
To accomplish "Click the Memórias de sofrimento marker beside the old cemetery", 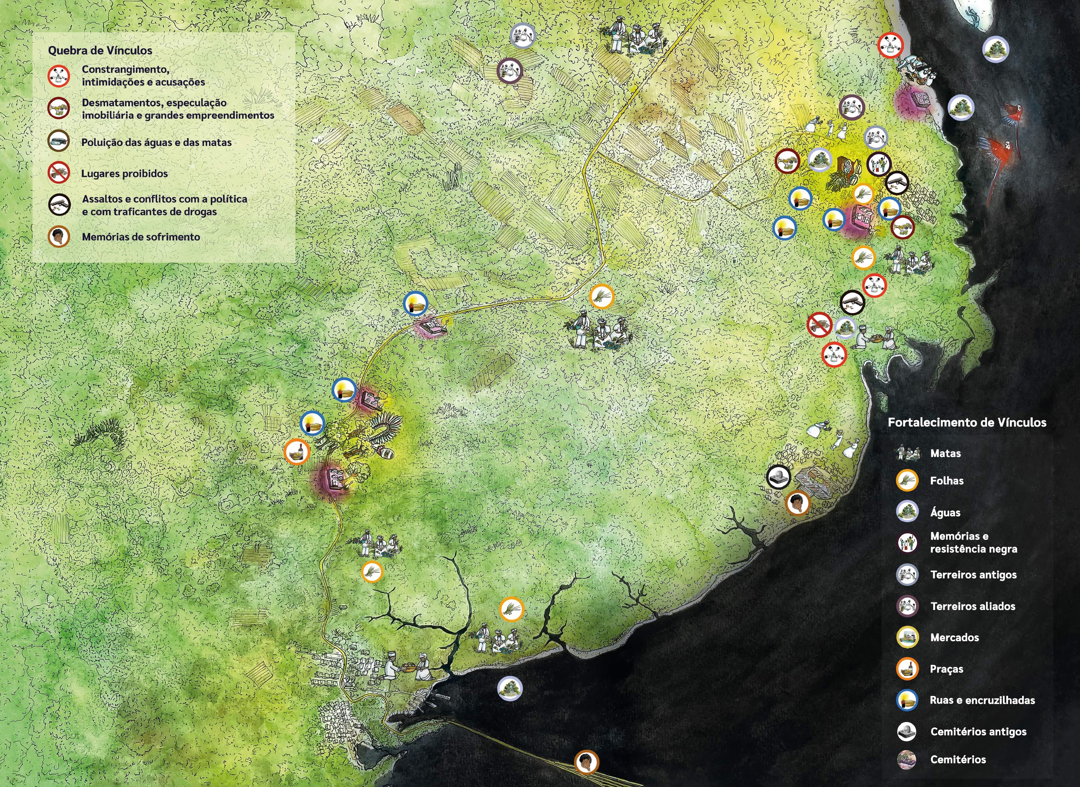I will (x=797, y=503).
